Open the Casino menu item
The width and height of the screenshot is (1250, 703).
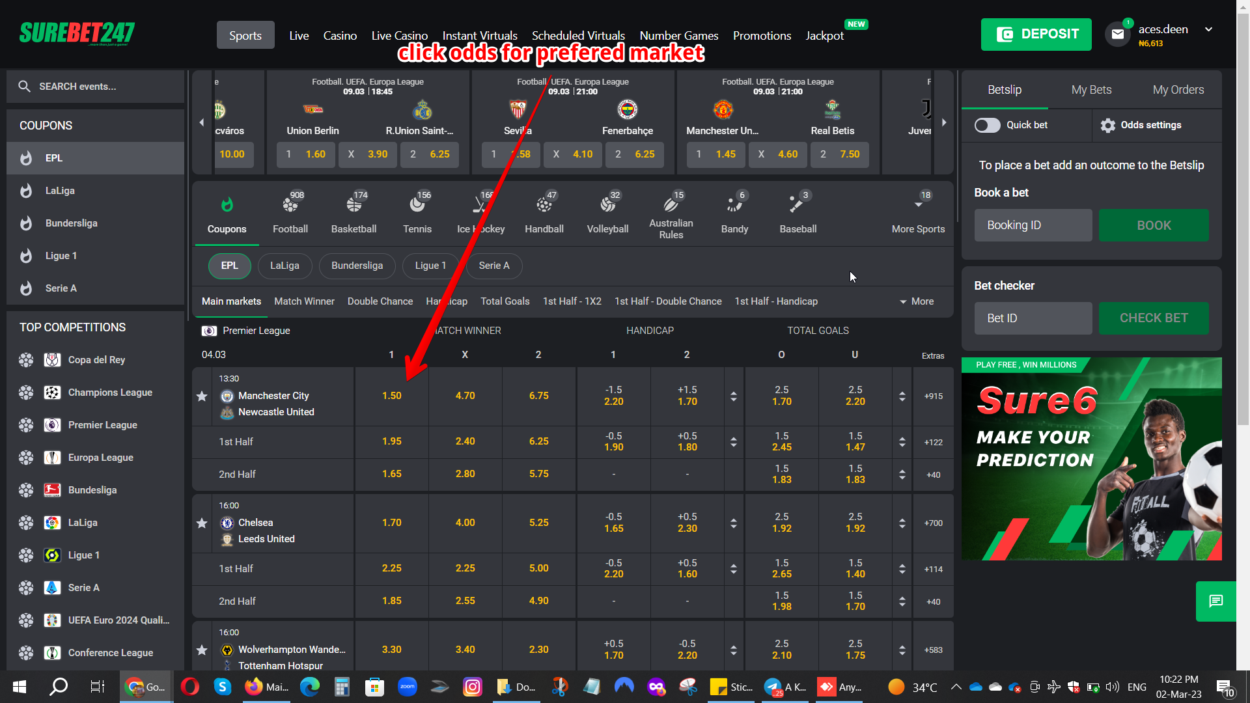coord(340,35)
